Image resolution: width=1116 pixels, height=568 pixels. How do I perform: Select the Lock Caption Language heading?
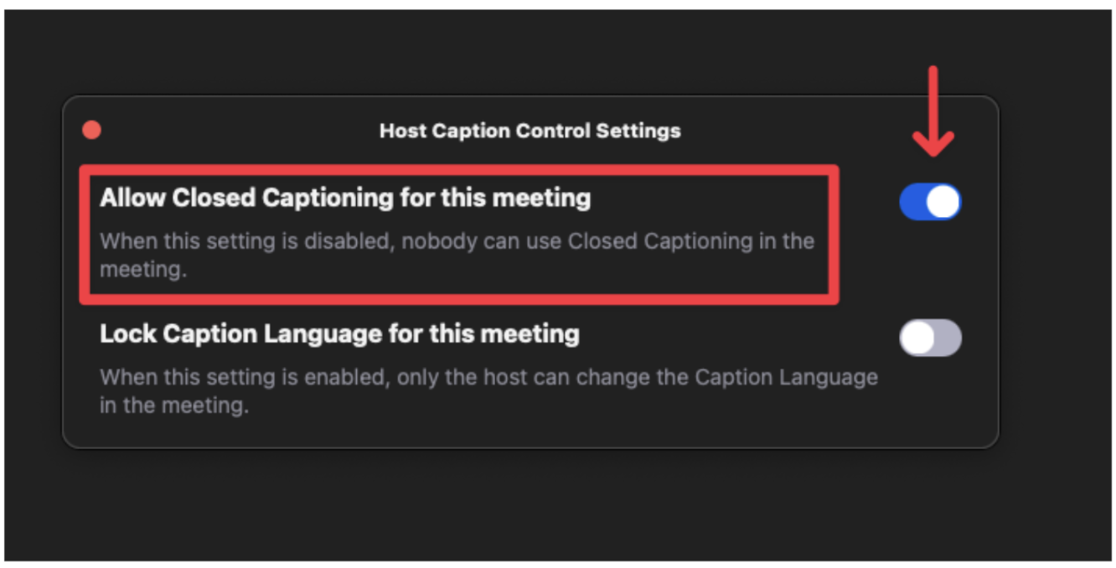point(339,334)
